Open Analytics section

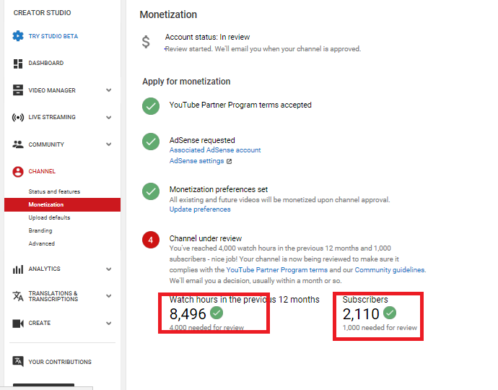44,269
